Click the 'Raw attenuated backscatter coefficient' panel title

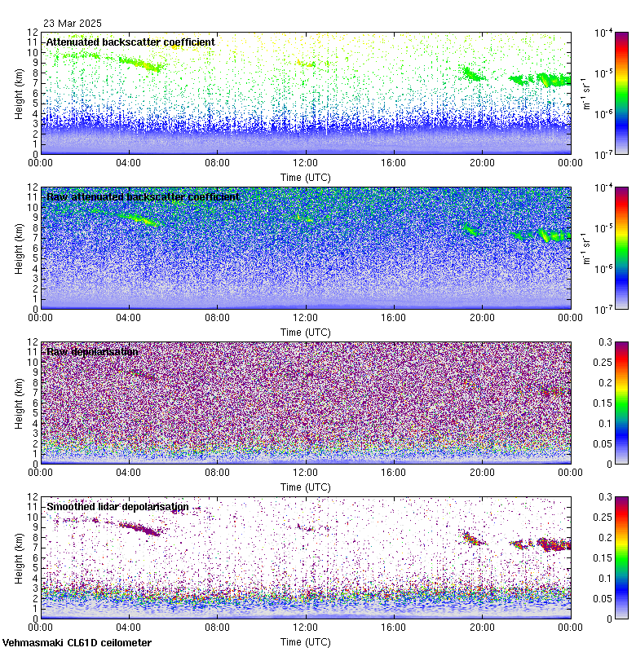tap(143, 196)
